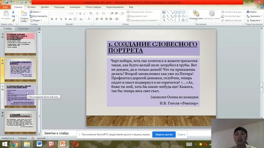Click the Найти find button
This screenshot has height=148, width=264.
(x=252, y=12)
